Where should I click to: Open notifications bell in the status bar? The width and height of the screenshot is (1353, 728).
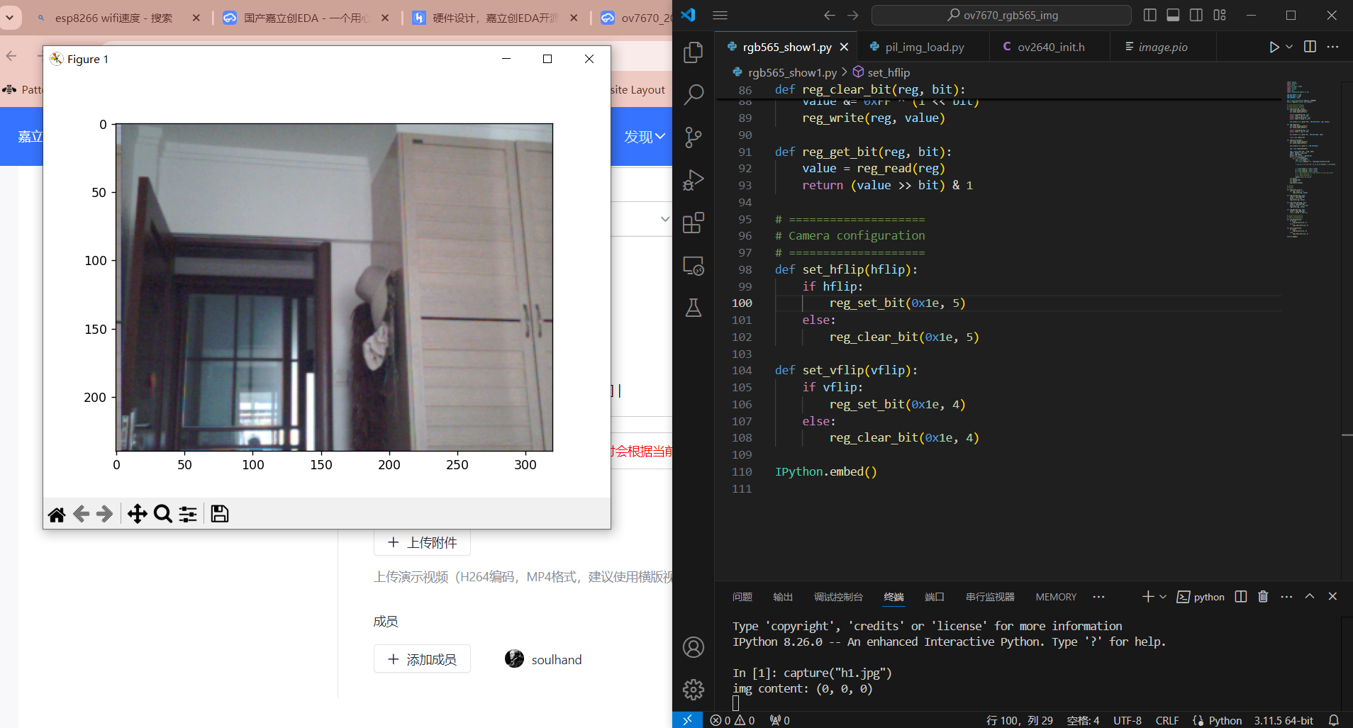(1334, 720)
